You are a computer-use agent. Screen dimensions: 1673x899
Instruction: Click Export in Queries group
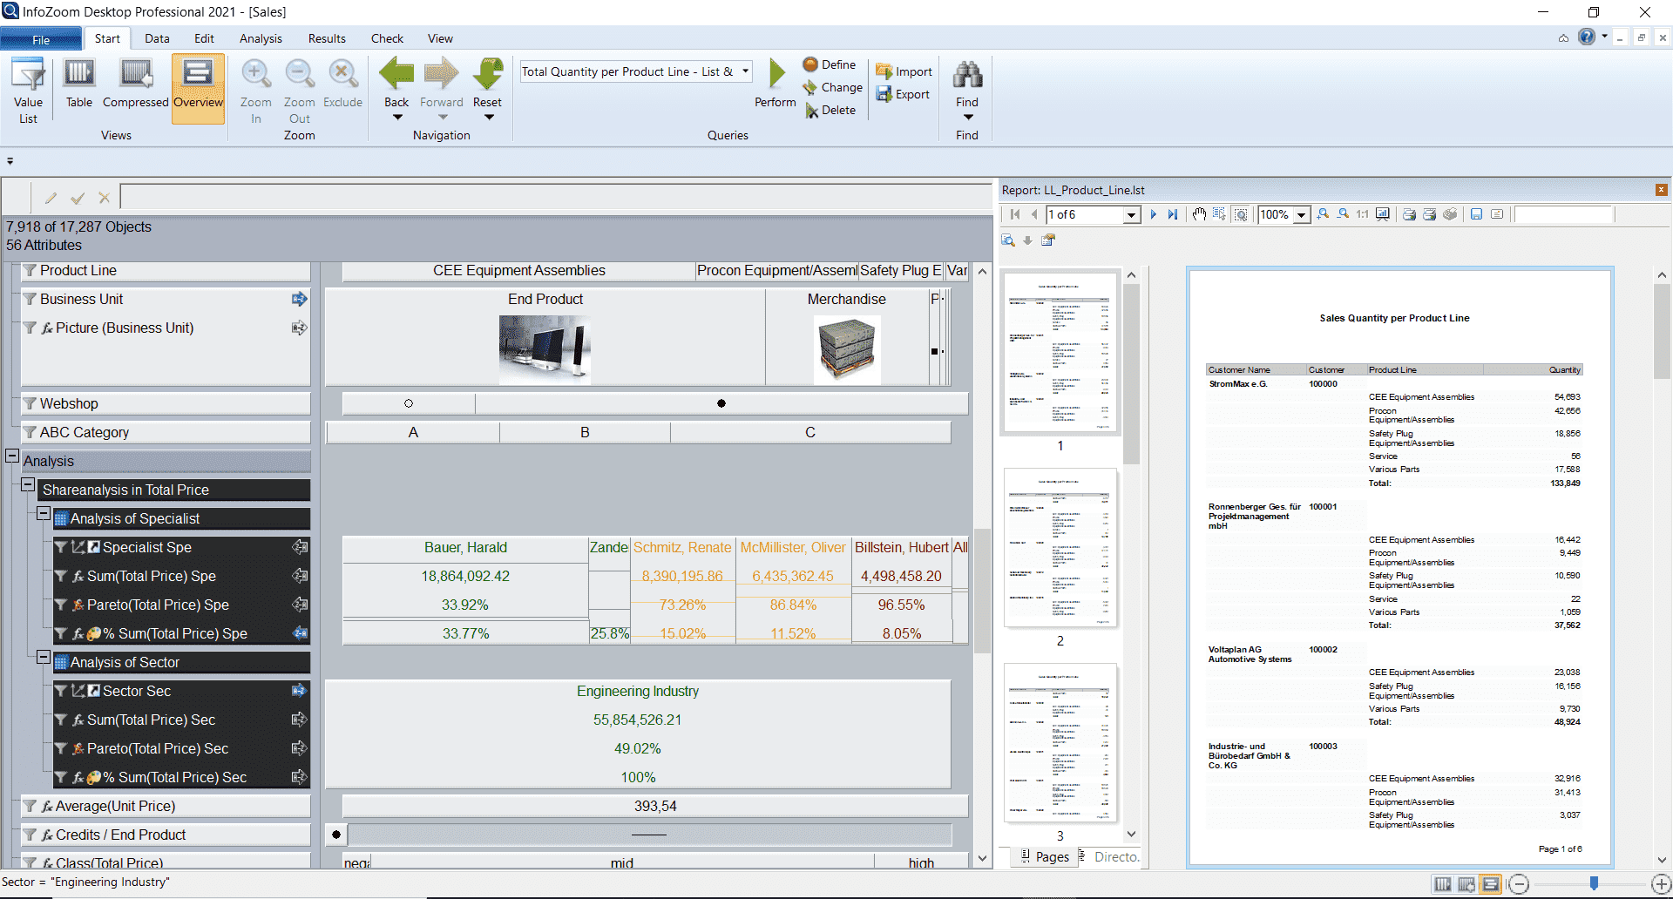coord(904,95)
